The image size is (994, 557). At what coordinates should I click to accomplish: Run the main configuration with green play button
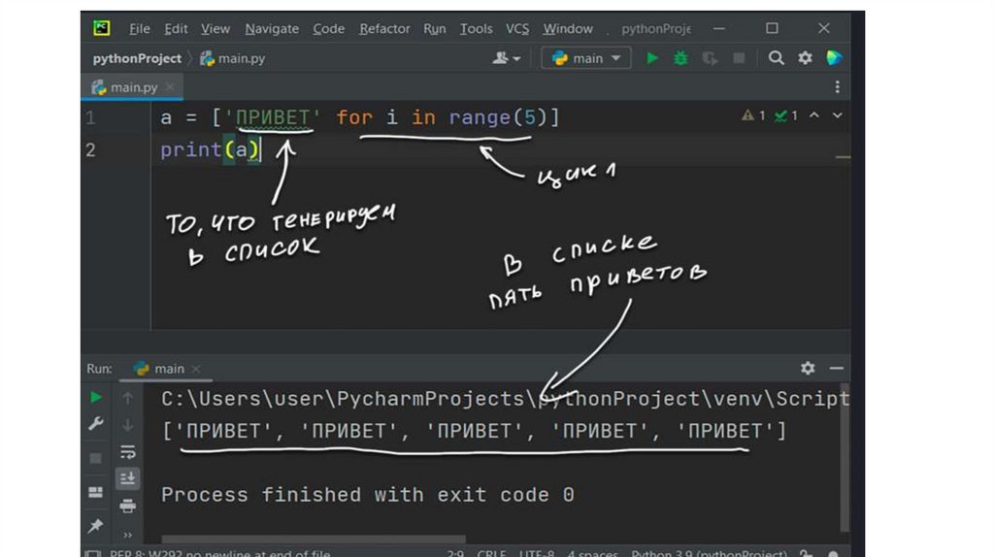click(652, 58)
